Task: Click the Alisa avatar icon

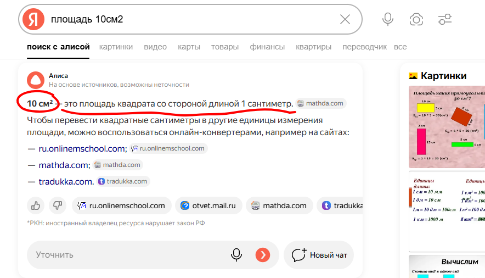Action: click(35, 80)
